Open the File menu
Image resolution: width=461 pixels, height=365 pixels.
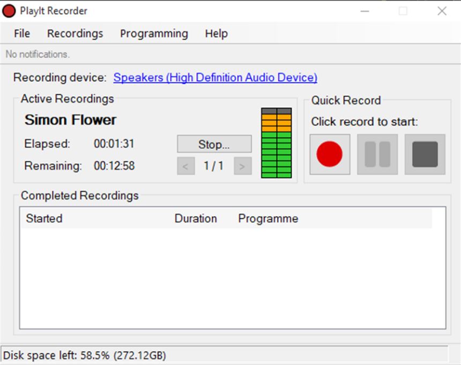click(x=22, y=33)
